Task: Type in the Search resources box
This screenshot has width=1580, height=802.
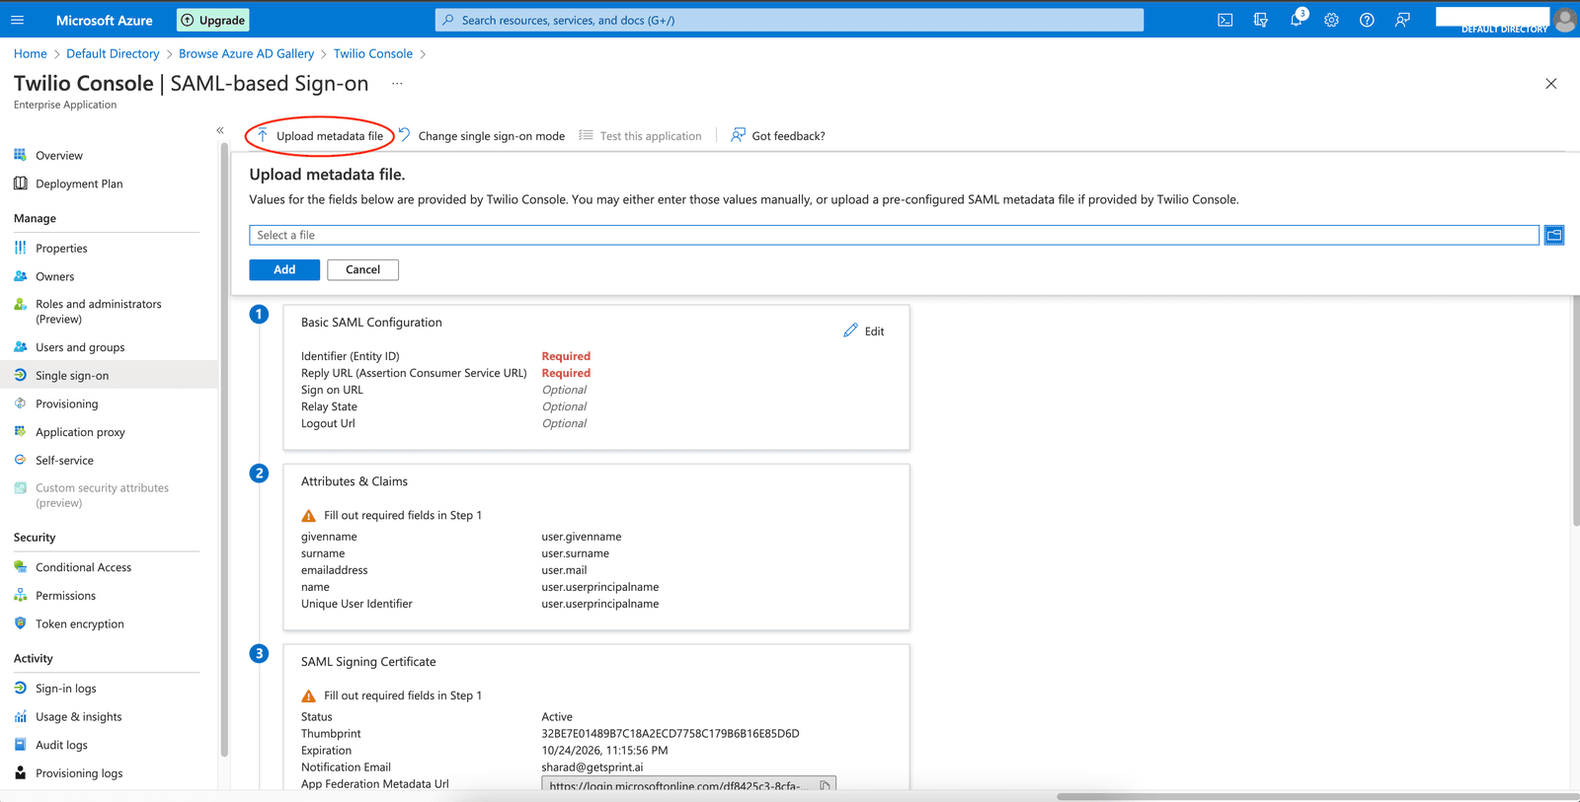Action: tap(789, 20)
